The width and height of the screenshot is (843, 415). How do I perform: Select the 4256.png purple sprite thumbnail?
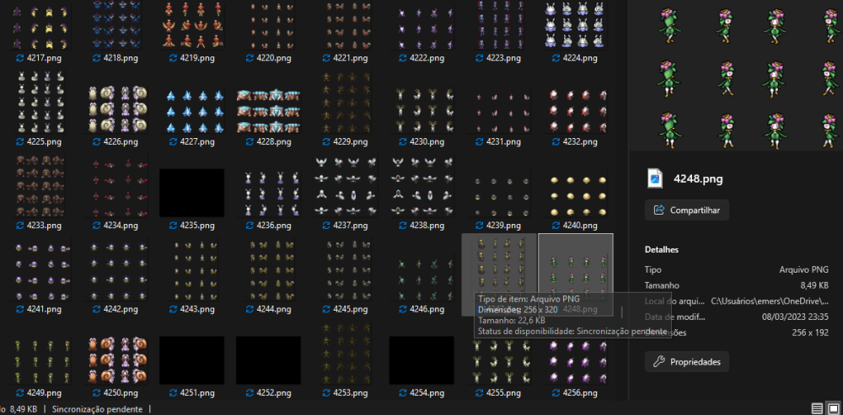(x=575, y=361)
